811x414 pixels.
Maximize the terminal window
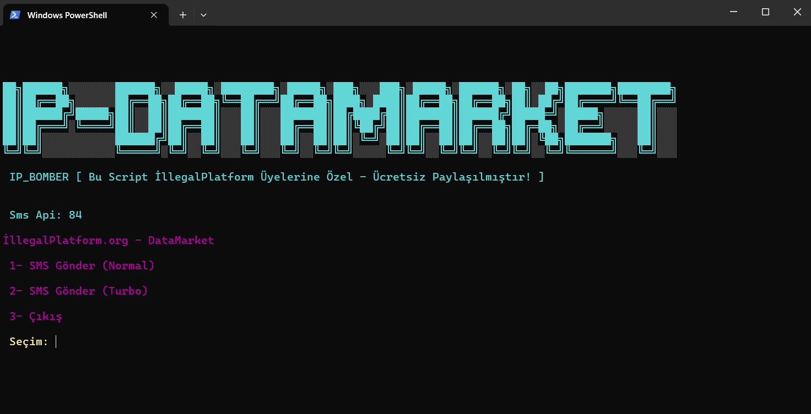[765, 12]
